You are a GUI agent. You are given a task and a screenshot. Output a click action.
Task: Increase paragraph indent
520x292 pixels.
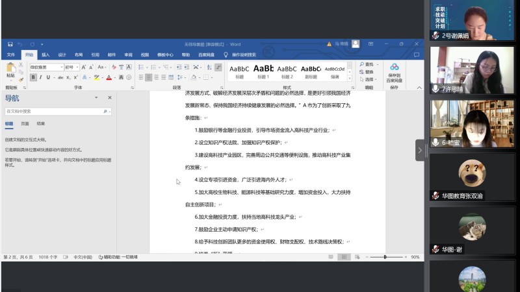[187, 67]
